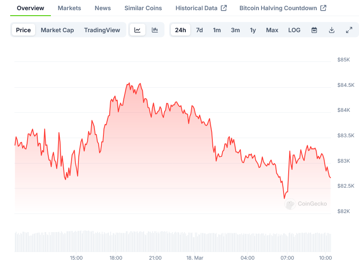Click the $82.5K axis label
This screenshot has height=266, width=359.
pos(346,186)
